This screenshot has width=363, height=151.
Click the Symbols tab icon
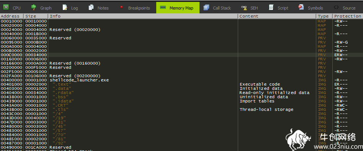coord(301,7)
